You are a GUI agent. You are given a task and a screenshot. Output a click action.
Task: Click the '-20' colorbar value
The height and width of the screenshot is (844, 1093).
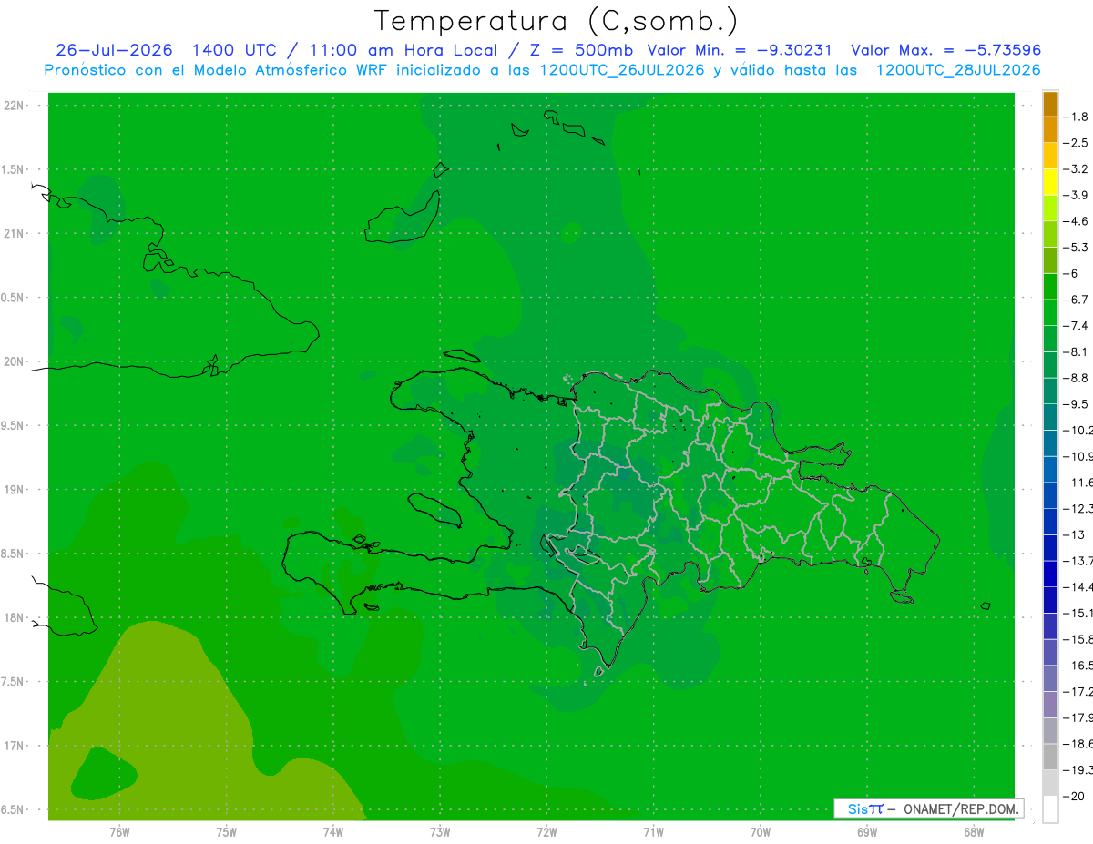coord(1076,797)
